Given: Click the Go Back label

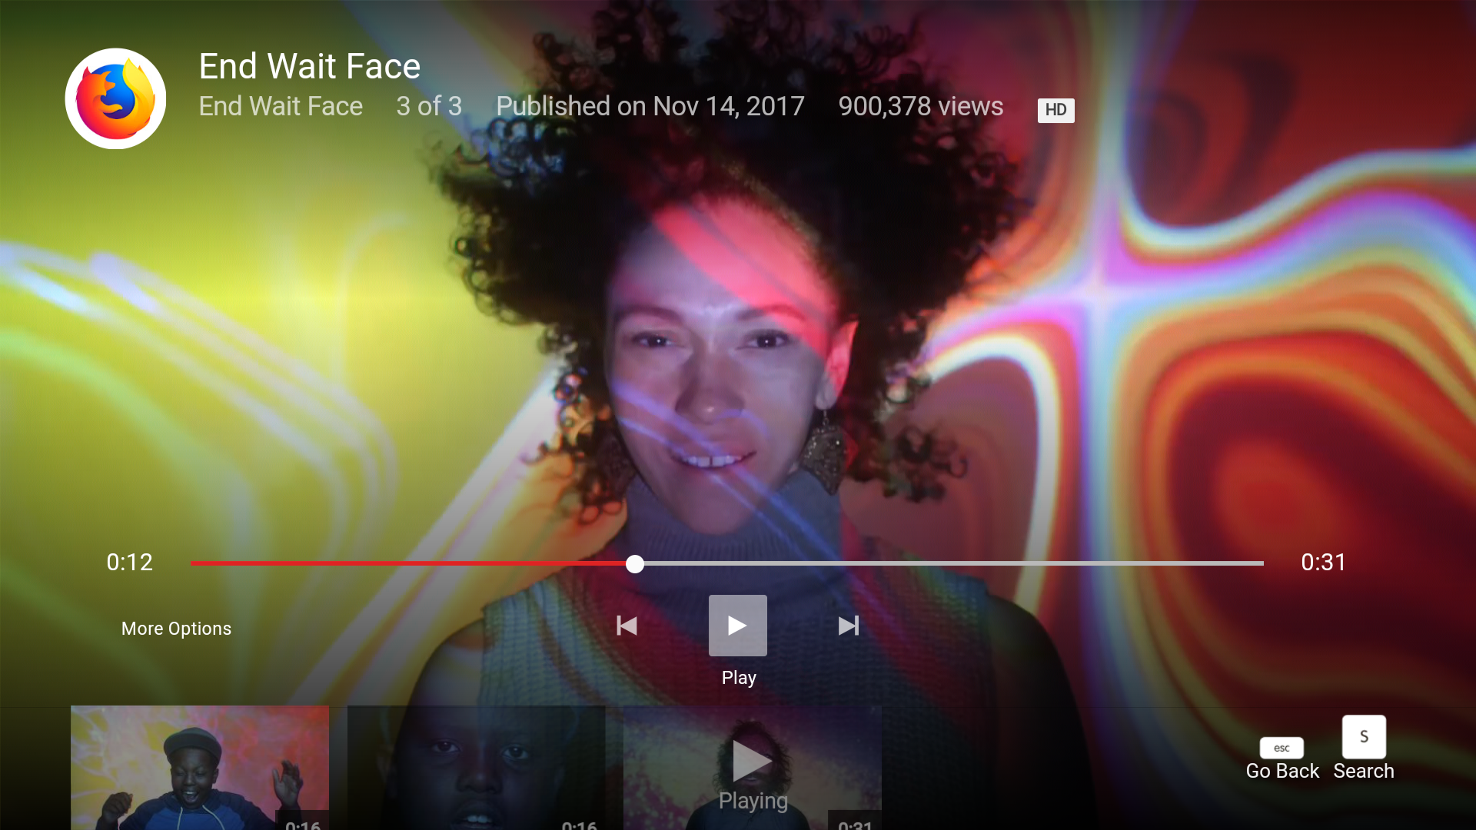Looking at the screenshot, I should coord(1282,771).
